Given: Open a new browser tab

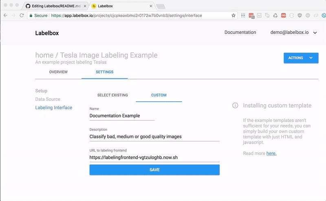Looking at the screenshot, I should tap(161, 7).
